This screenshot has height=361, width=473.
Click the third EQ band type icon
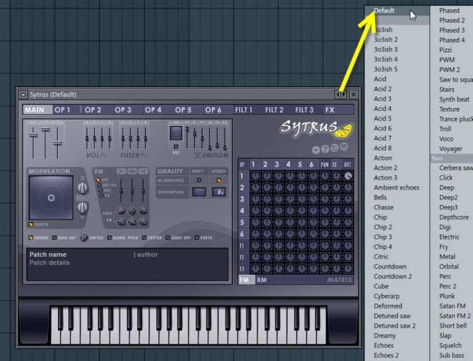pos(143,171)
